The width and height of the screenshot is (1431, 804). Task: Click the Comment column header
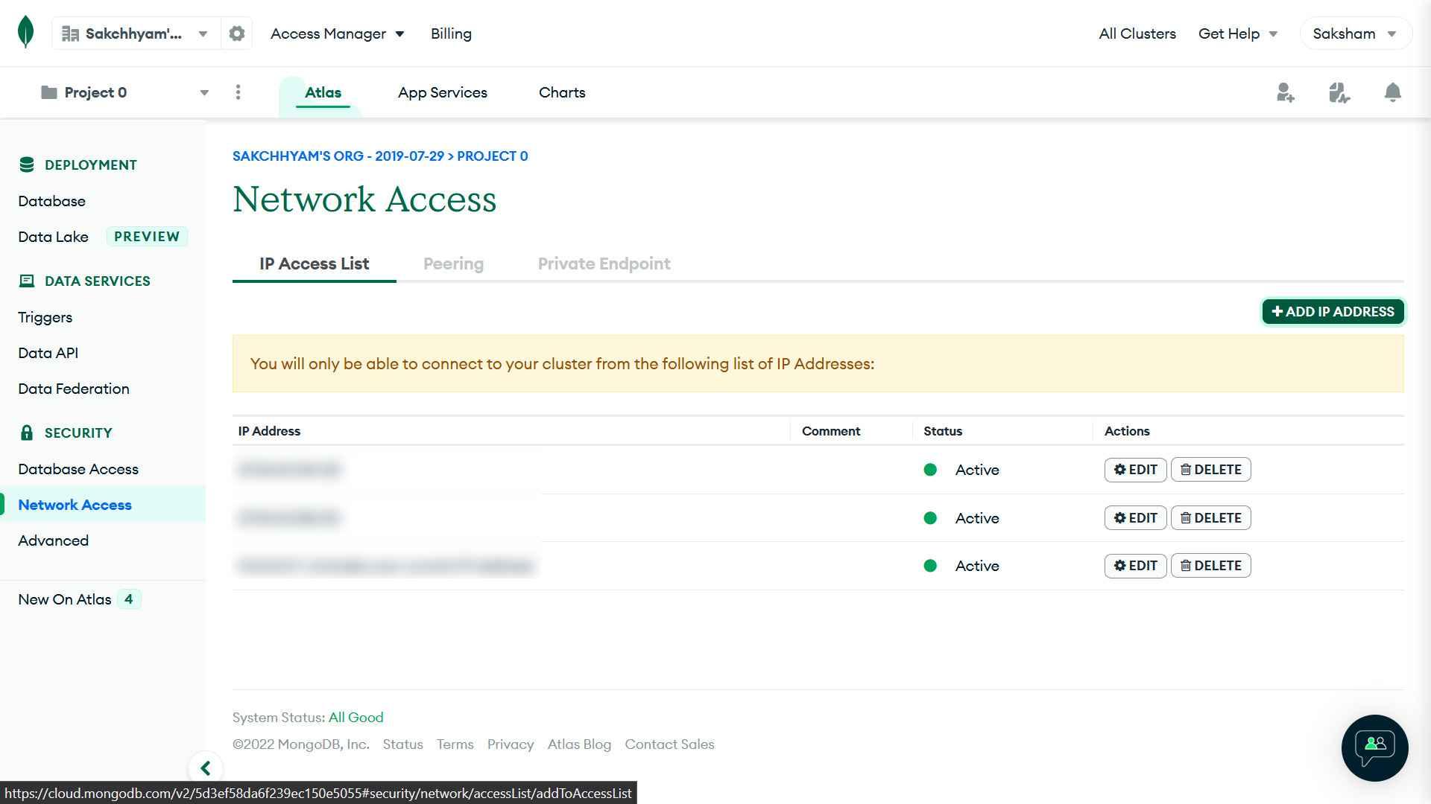[831, 431]
